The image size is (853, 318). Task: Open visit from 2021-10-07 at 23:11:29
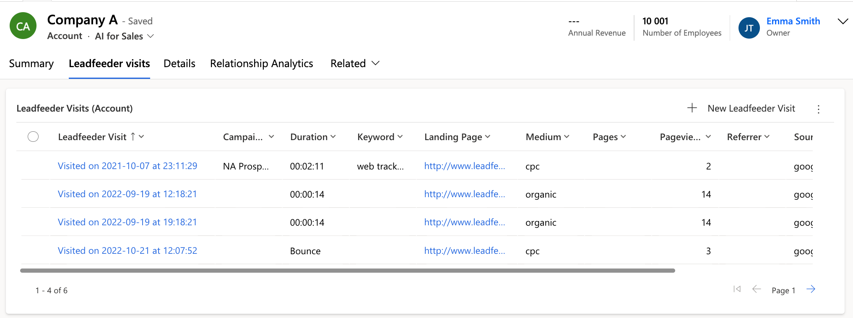click(x=127, y=166)
